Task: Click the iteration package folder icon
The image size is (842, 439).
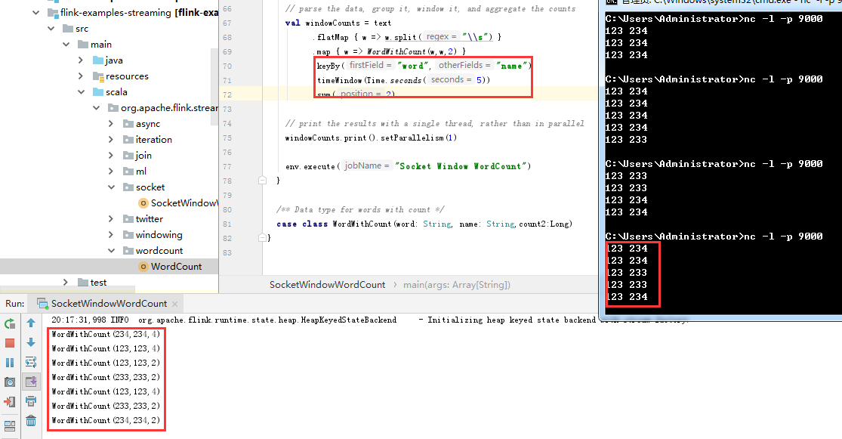Action: [x=128, y=139]
